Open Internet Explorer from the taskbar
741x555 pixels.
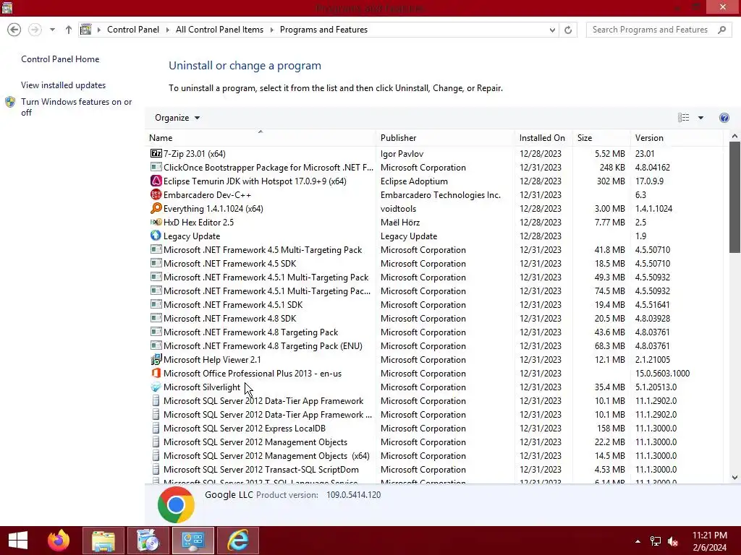coord(237,541)
